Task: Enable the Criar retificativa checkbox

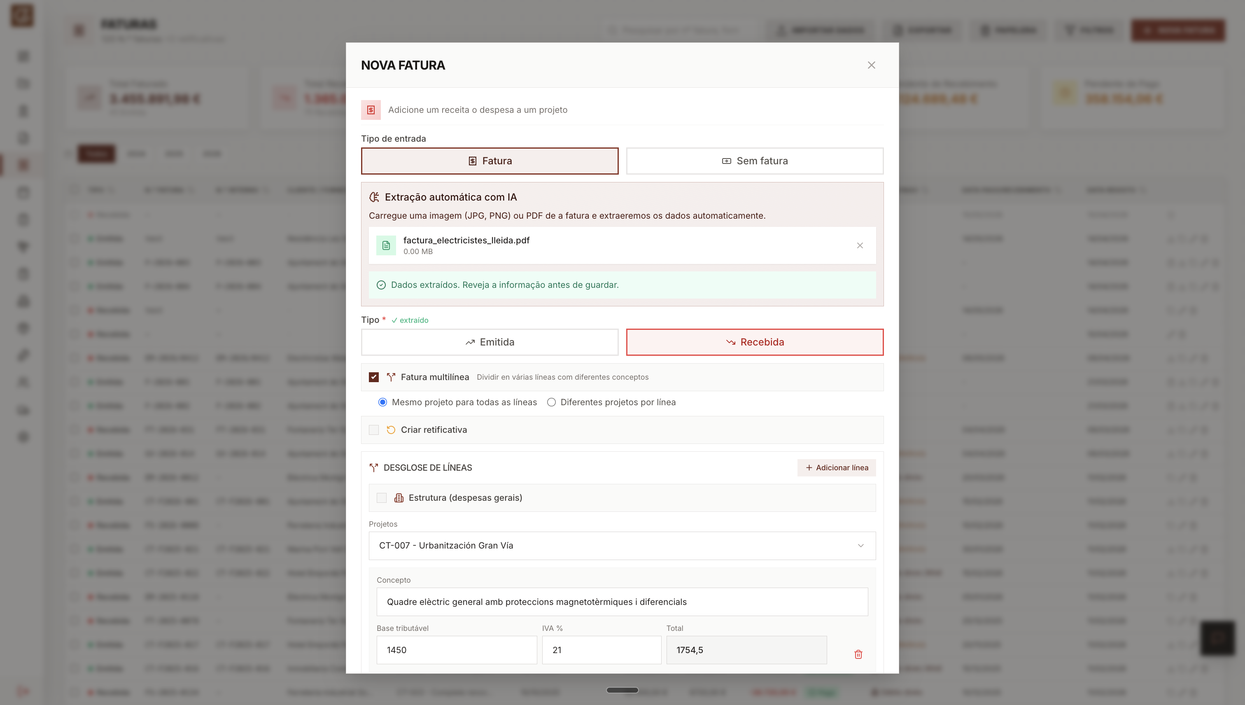Action: click(374, 430)
